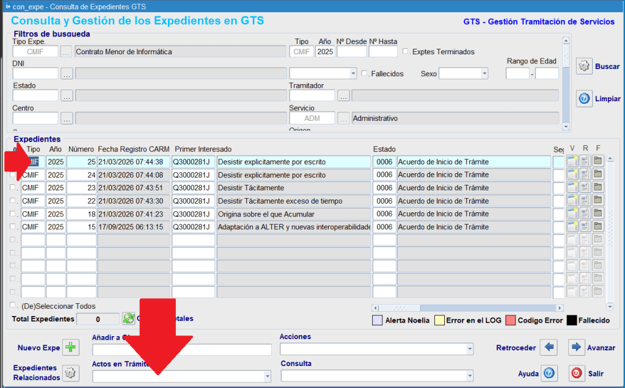Image resolution: width=625 pixels, height=388 pixels.
Task: Click the Buscar gear icon
Action: (x=584, y=66)
